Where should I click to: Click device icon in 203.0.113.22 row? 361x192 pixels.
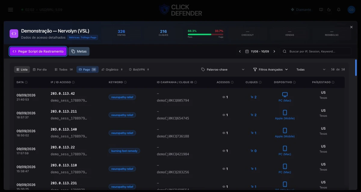[x=285, y=148]
